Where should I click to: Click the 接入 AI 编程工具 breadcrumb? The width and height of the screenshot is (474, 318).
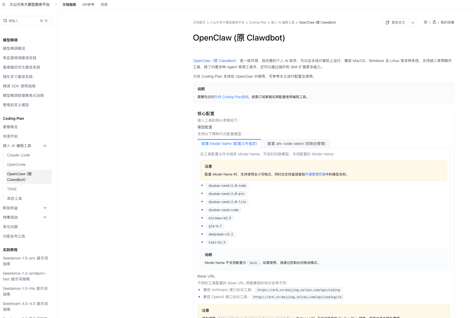tap(283, 22)
